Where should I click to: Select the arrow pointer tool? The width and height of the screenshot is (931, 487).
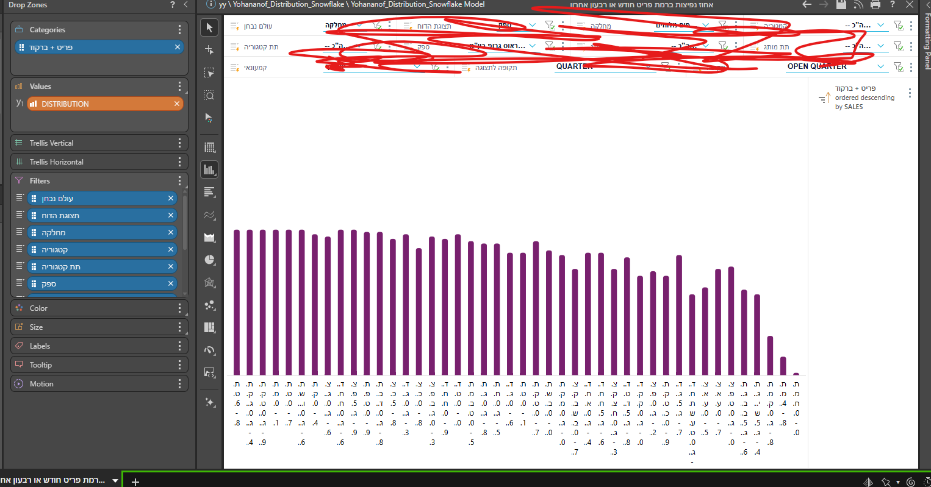pos(209,27)
